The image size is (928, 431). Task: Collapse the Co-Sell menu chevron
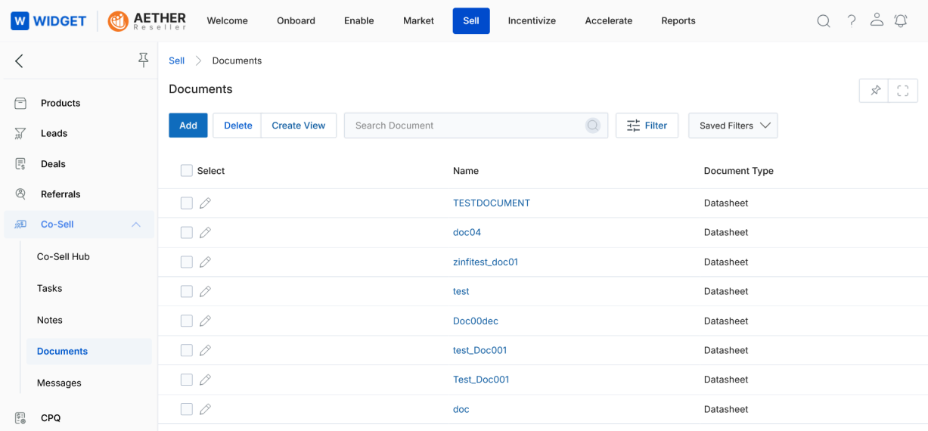136,225
